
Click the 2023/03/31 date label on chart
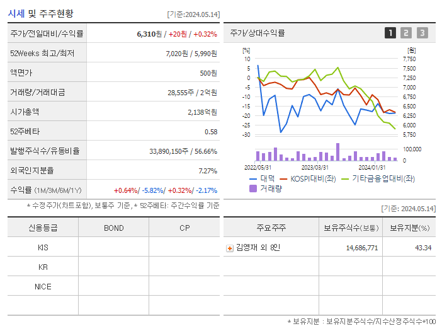[315, 168]
